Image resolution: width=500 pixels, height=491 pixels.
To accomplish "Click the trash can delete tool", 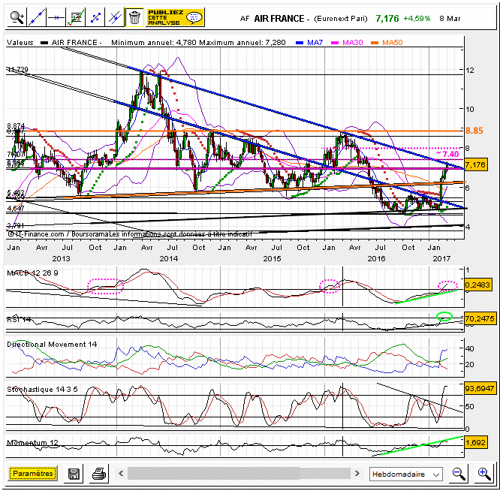I will (x=134, y=17).
